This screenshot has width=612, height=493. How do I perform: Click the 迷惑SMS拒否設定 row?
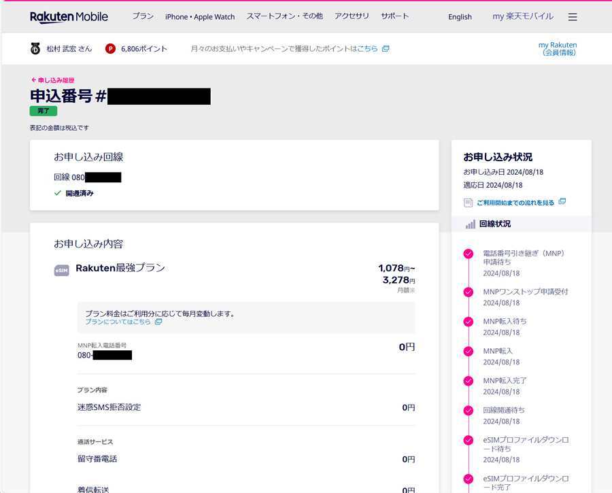coord(246,407)
